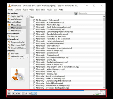
Task: Toggle elapsed time display 03:16
Action: (x=10, y=91)
